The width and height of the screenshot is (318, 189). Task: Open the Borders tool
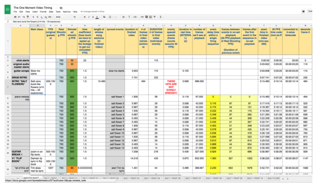110,17
